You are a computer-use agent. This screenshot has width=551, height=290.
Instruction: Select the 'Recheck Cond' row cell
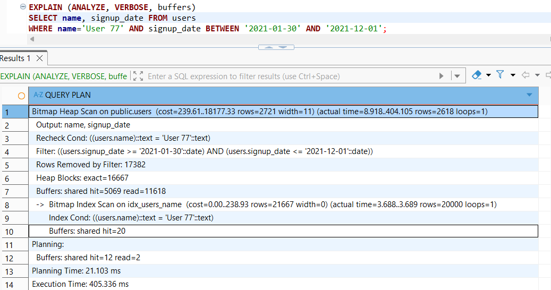[x=283, y=138]
